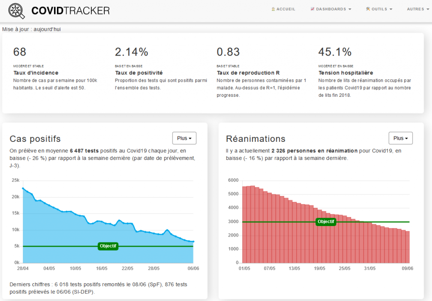Viewport: 432px width, 301px height.
Task: Open the Plus dropdown for Réanimations
Action: click(401, 138)
